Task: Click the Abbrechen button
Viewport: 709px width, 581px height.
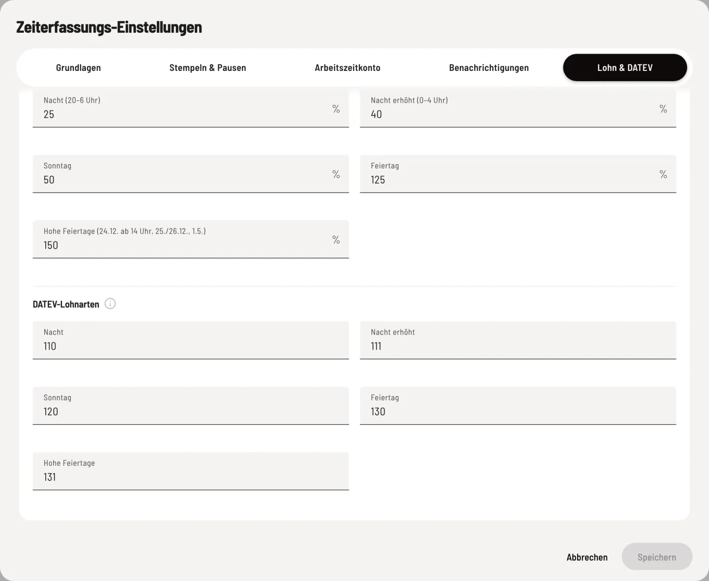Action: pos(587,557)
